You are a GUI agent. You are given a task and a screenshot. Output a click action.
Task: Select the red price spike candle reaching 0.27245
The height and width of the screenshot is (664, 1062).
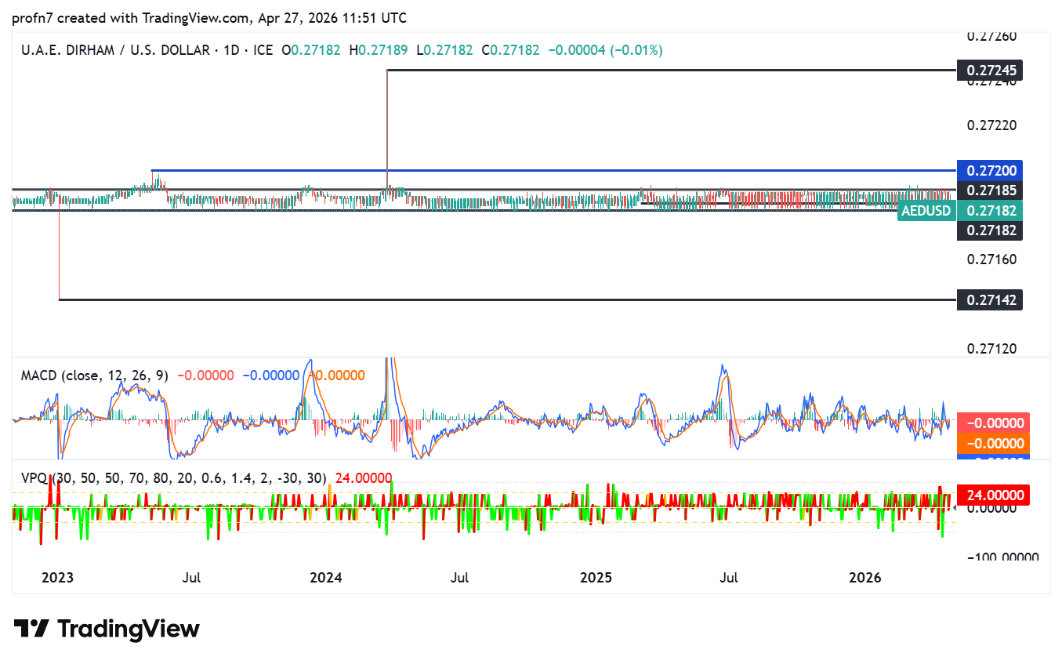[x=387, y=129]
